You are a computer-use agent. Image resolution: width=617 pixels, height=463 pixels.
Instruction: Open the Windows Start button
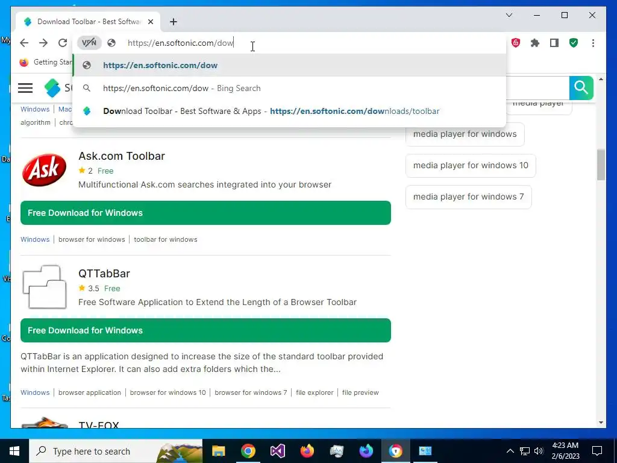14,451
